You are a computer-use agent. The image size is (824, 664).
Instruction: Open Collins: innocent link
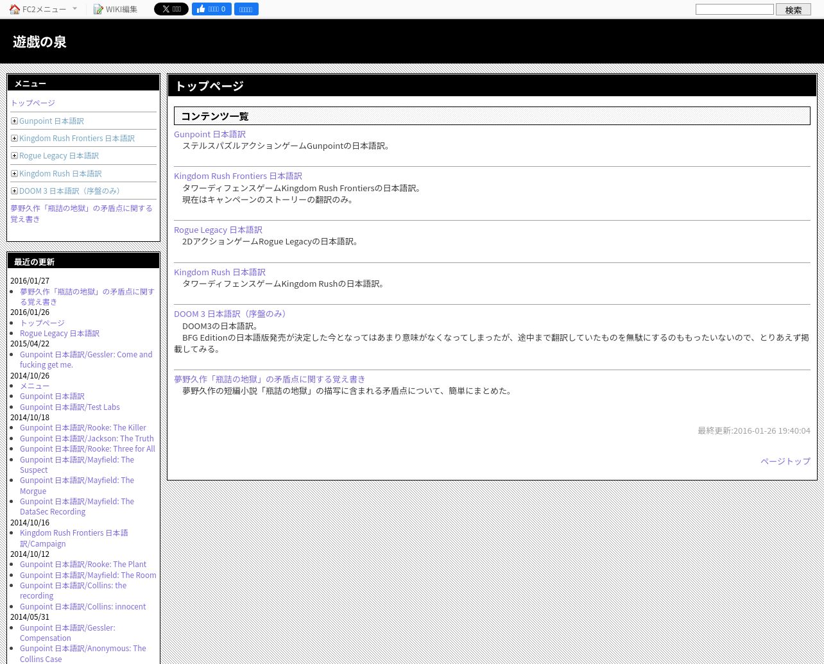click(x=83, y=606)
